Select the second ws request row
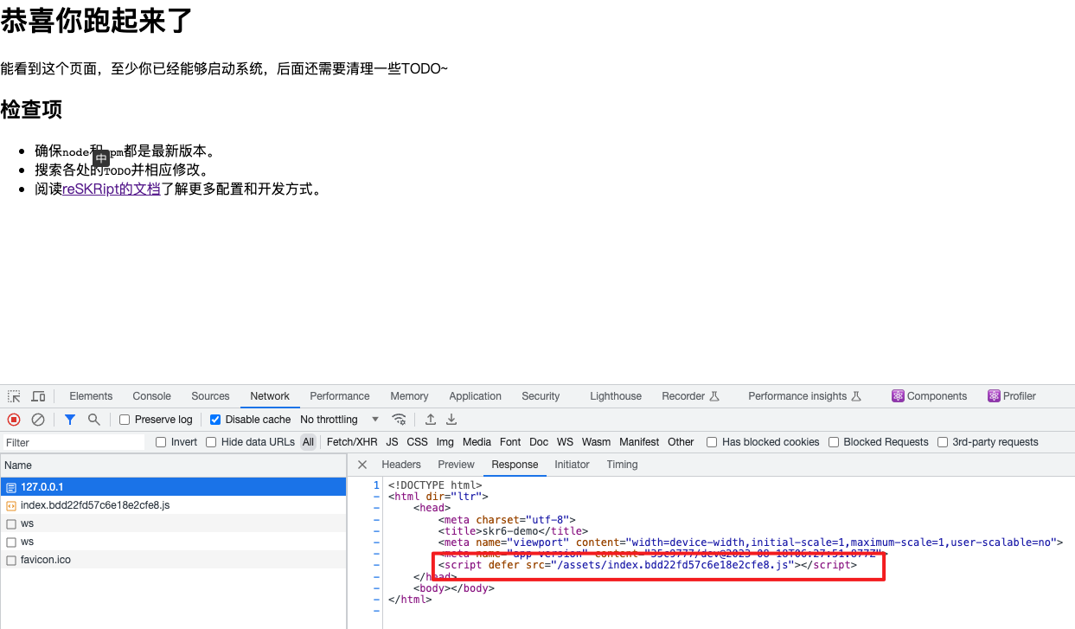1075x629 pixels. 173,542
